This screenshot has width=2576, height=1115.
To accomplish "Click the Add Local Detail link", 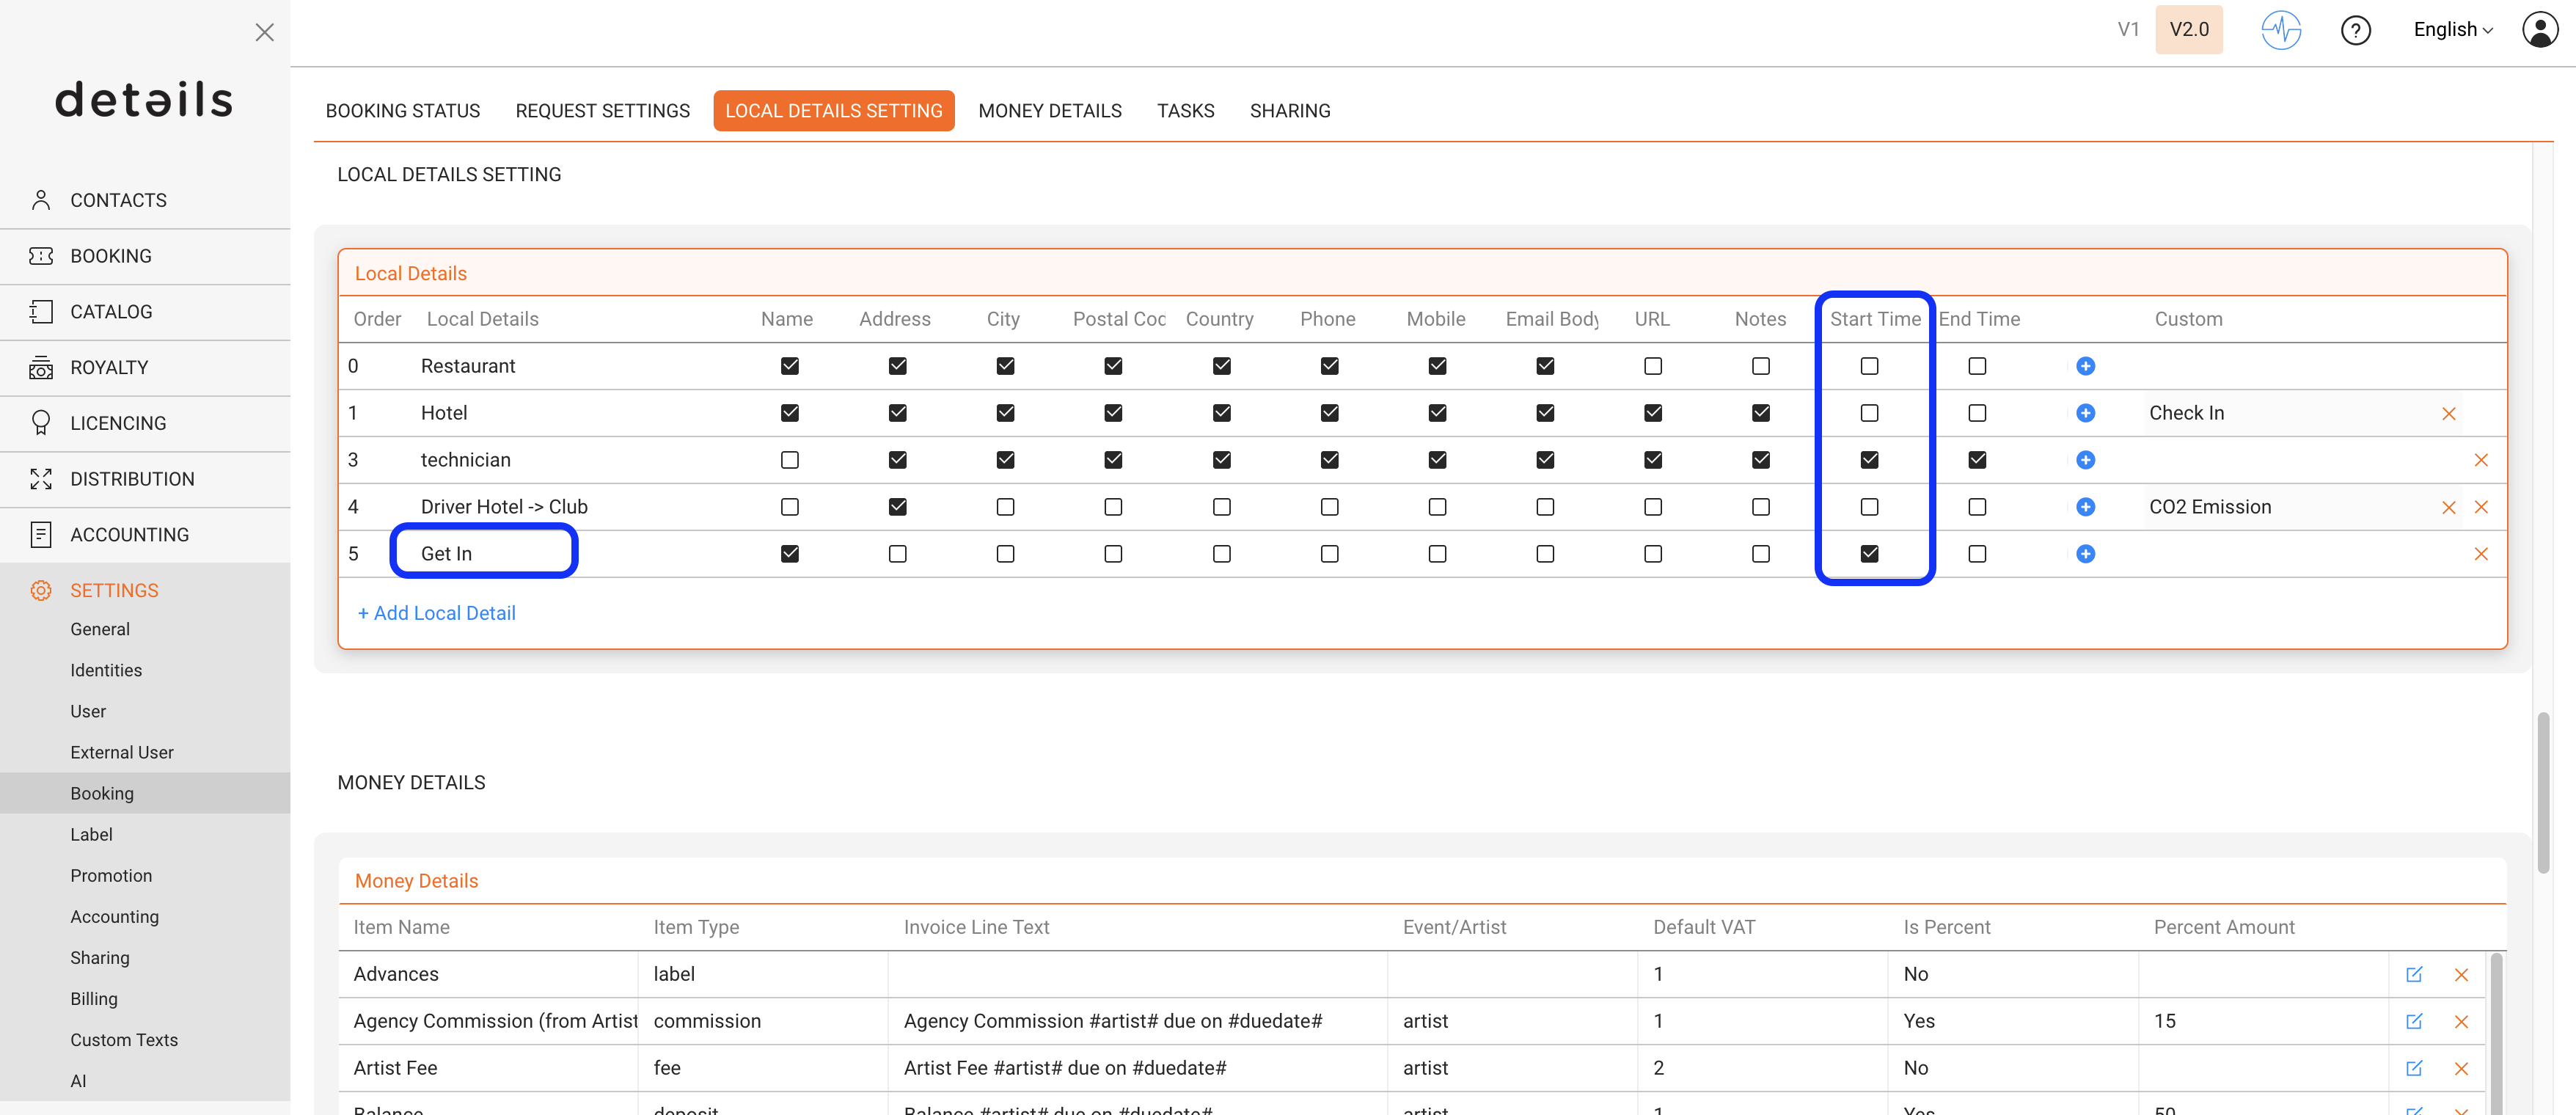I will tap(436, 613).
